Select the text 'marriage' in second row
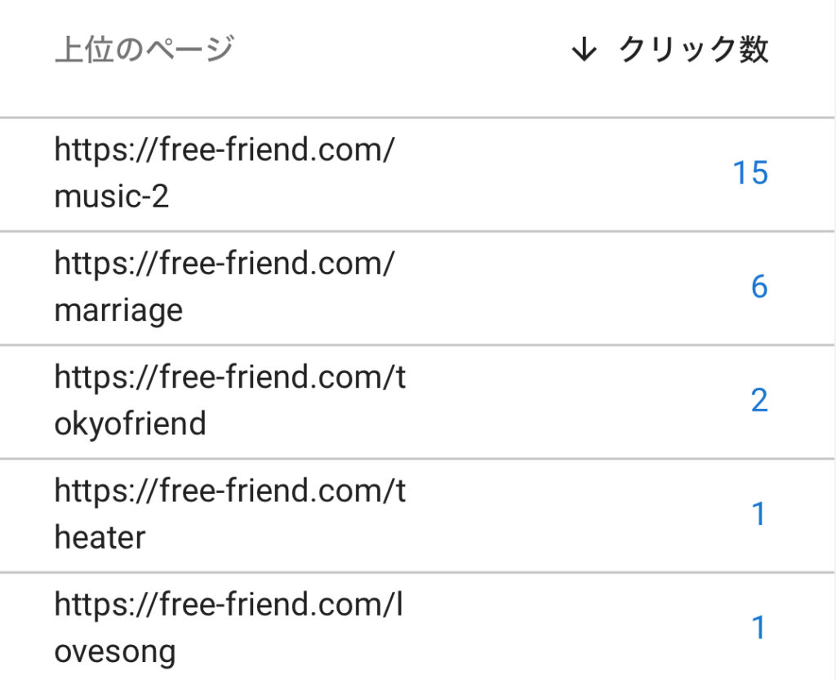The width and height of the screenshot is (836, 680). 118,310
